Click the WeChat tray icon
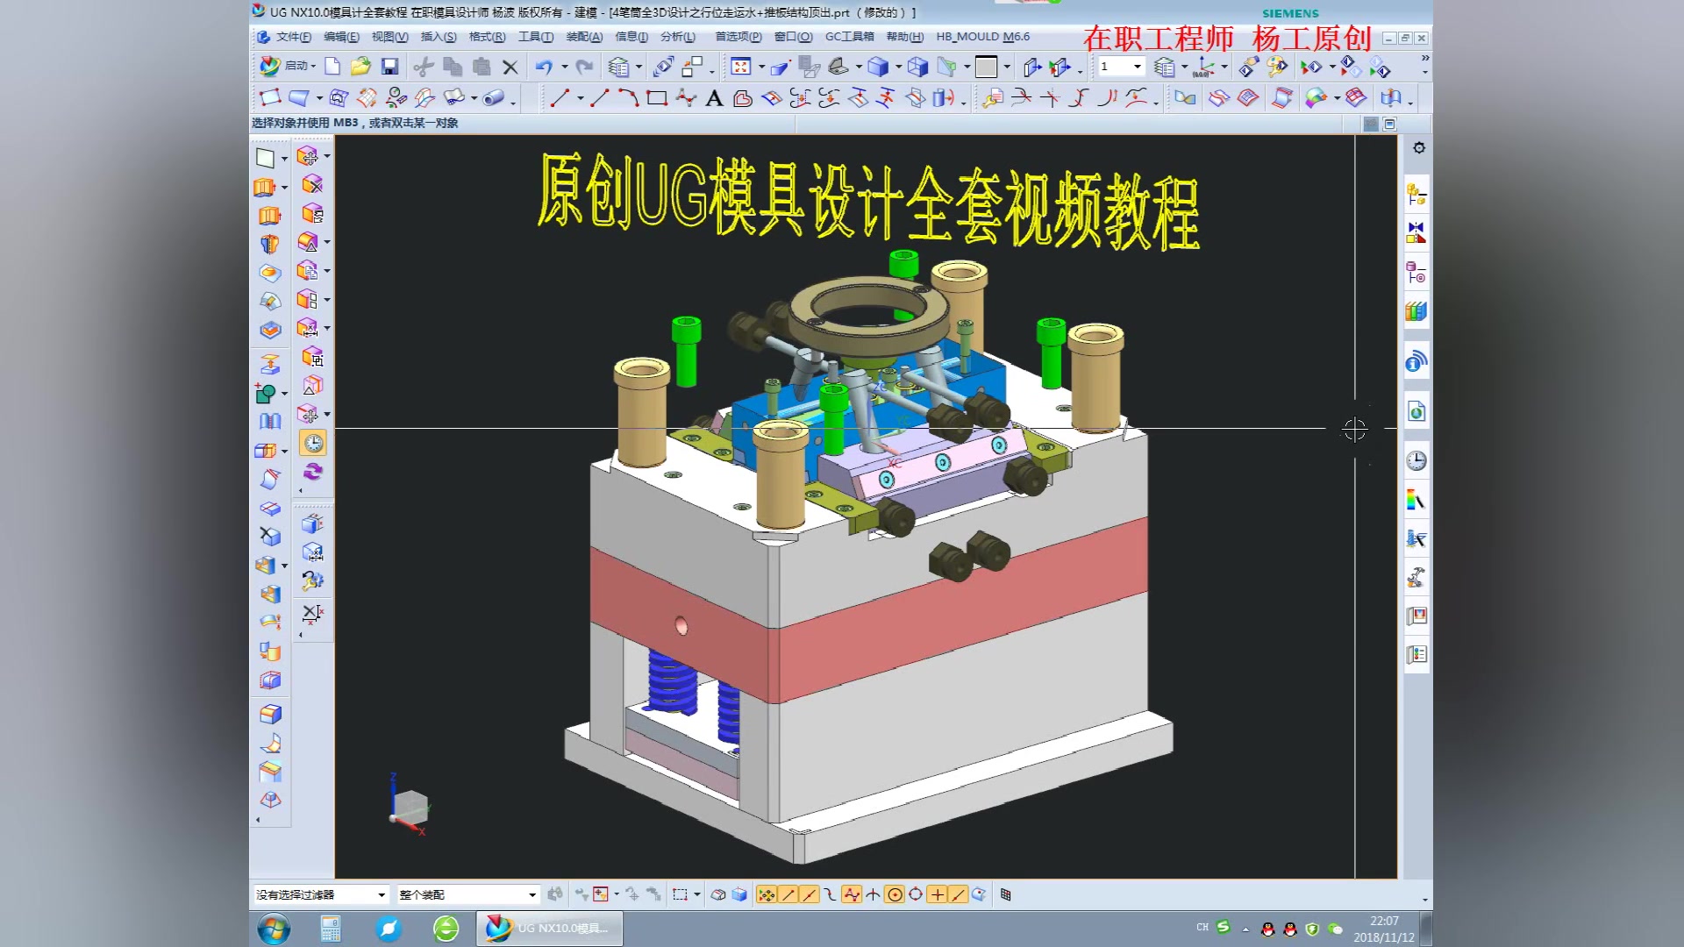The height and width of the screenshot is (947, 1684). coord(1334,929)
